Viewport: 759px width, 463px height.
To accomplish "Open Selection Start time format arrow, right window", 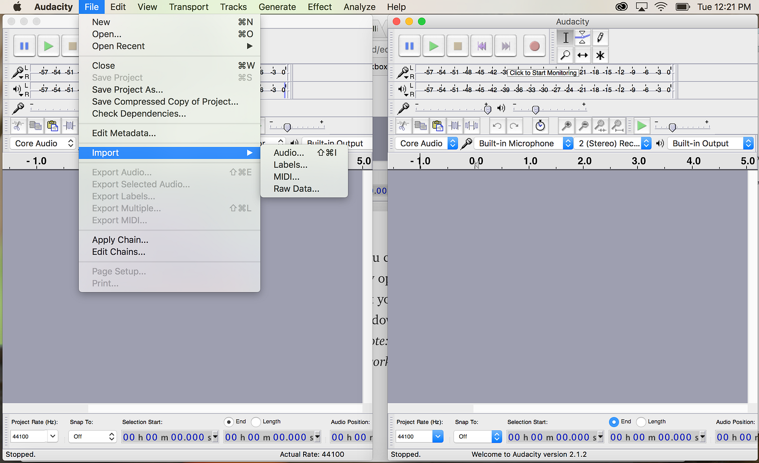I will (601, 437).
